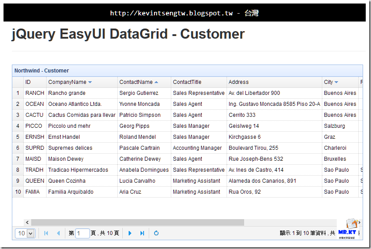Click the Salzburg city cell
The width and height of the screenshot is (371, 249).
[340, 126]
